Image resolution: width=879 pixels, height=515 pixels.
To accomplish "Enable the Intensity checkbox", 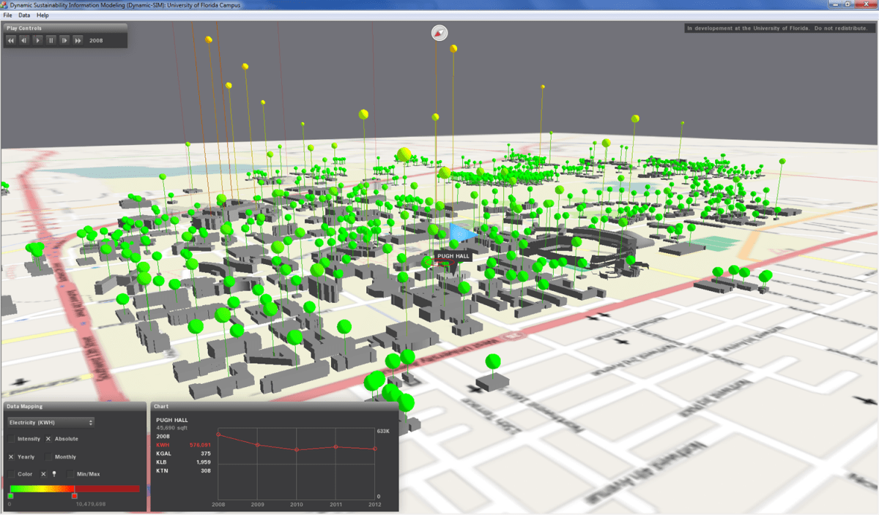I will pyautogui.click(x=10, y=439).
